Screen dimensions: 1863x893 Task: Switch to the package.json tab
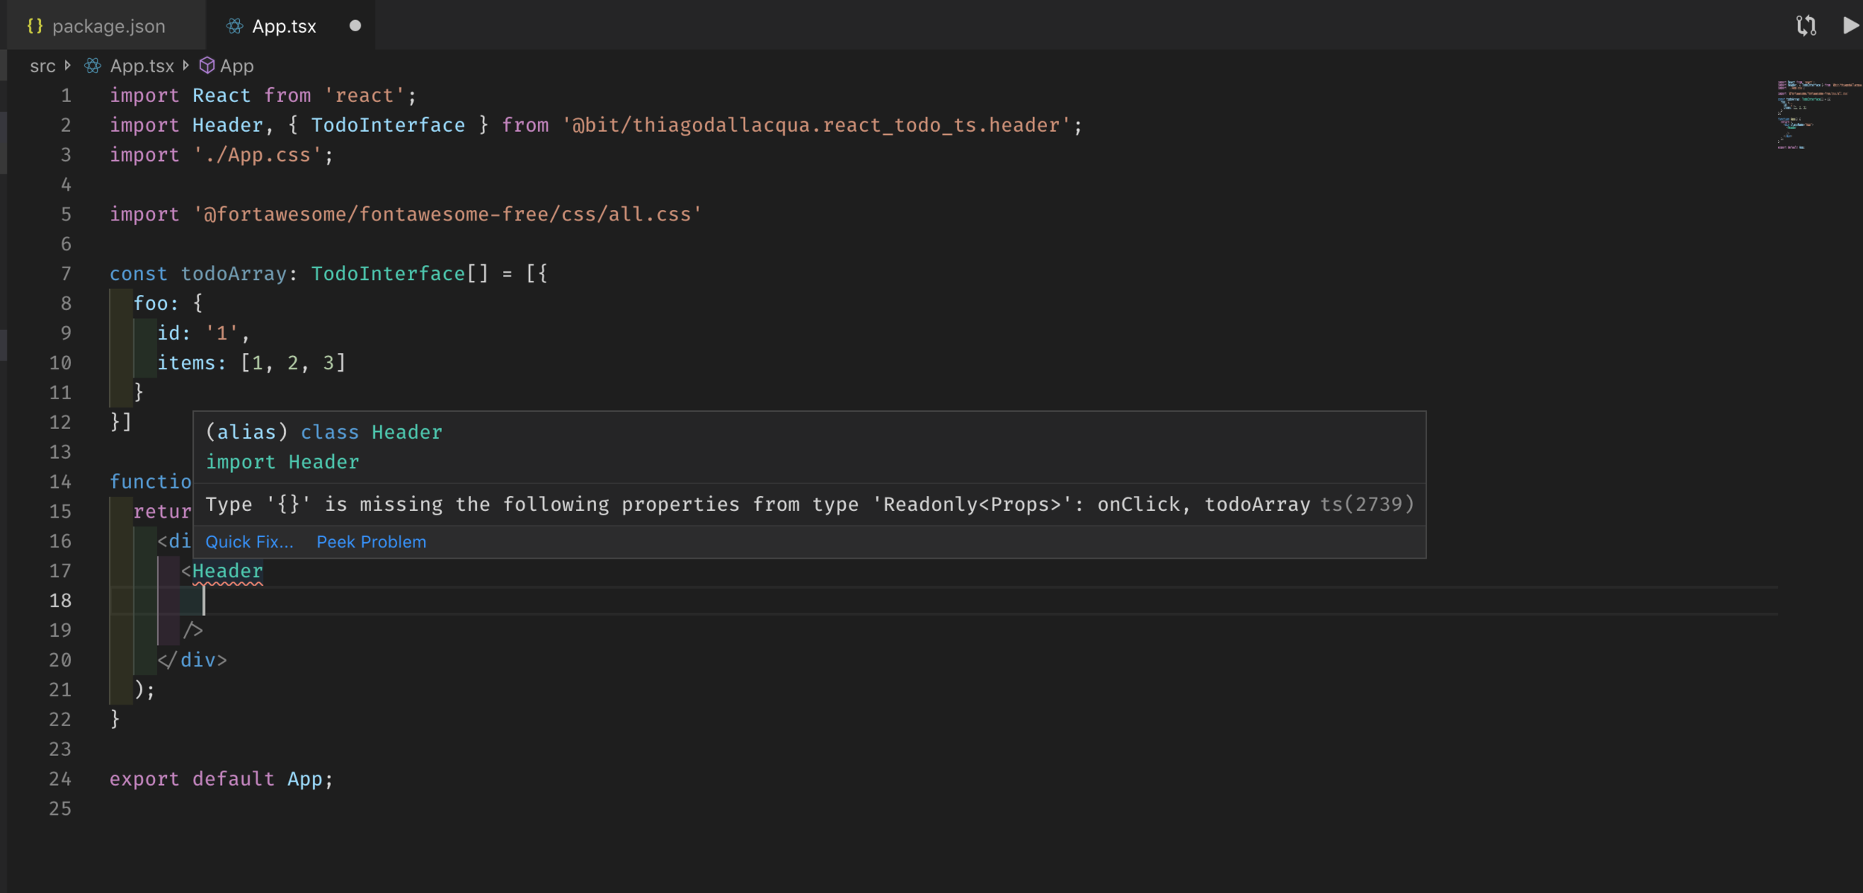tap(108, 27)
